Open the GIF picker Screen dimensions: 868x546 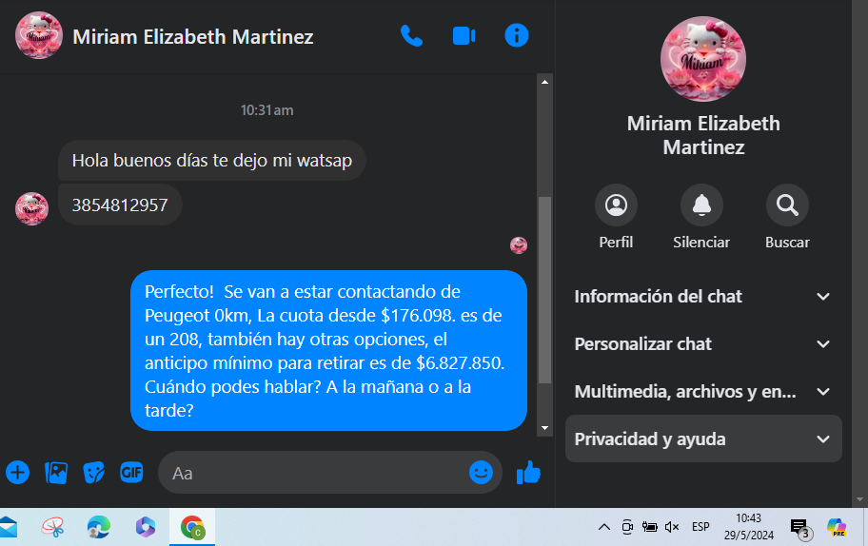[x=131, y=473]
